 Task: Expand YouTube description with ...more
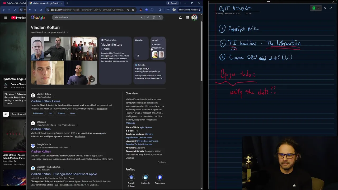8,103
